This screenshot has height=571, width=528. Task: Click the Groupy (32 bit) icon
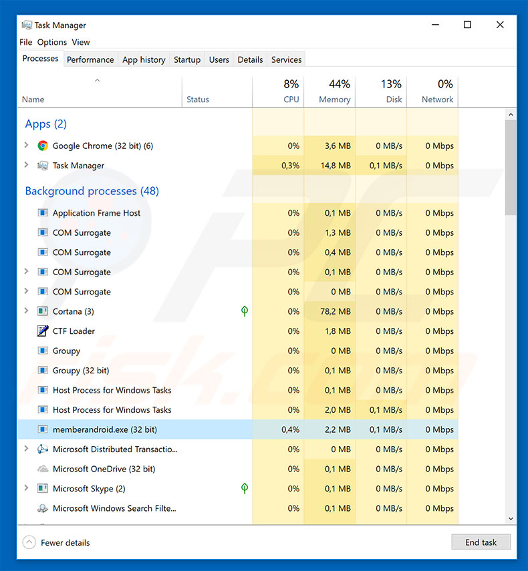coord(43,371)
